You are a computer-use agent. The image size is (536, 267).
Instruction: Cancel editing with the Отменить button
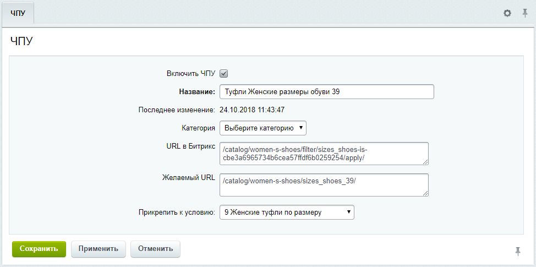click(156, 248)
